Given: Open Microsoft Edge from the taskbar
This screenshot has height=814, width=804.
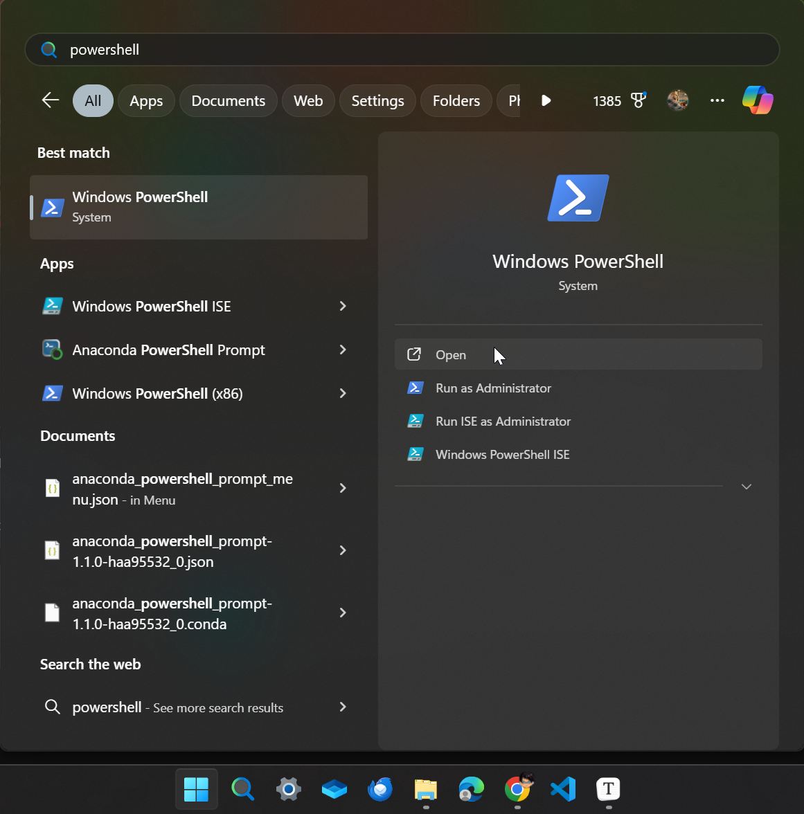Looking at the screenshot, I should tap(472, 789).
